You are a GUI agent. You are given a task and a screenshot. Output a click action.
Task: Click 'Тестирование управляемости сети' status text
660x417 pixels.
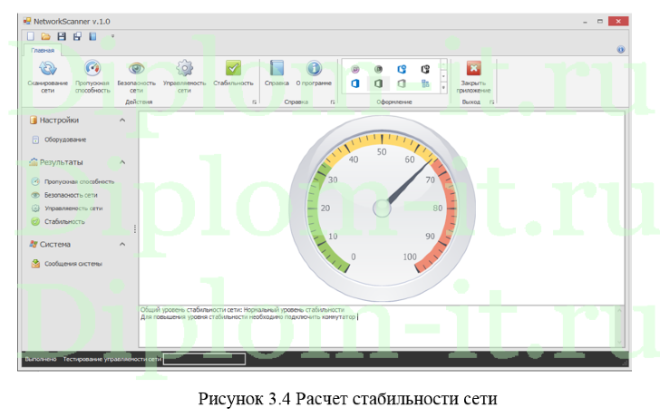click(x=112, y=359)
